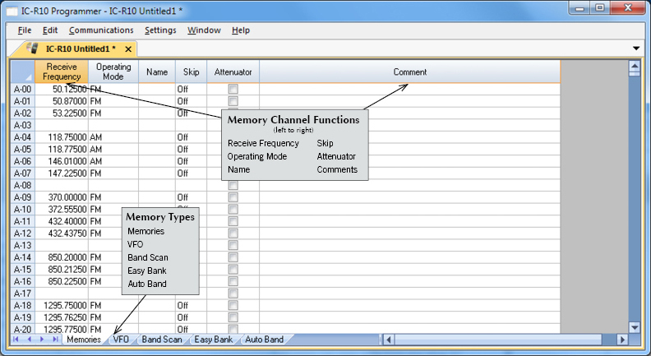Switch to the VFO sheet tab

121,340
